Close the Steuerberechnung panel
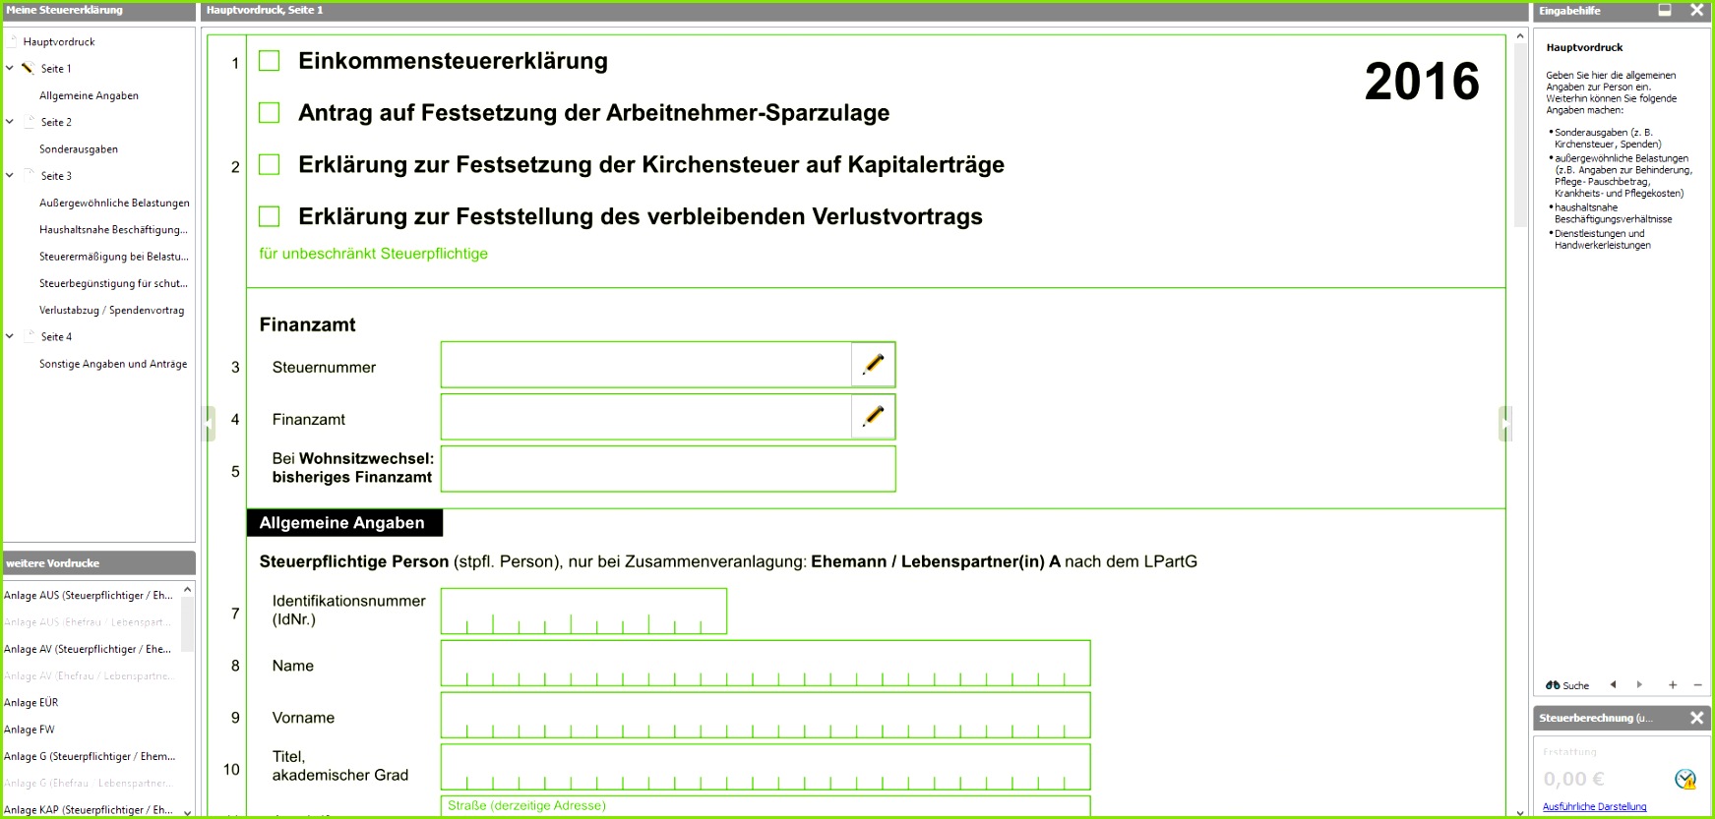 1696,718
